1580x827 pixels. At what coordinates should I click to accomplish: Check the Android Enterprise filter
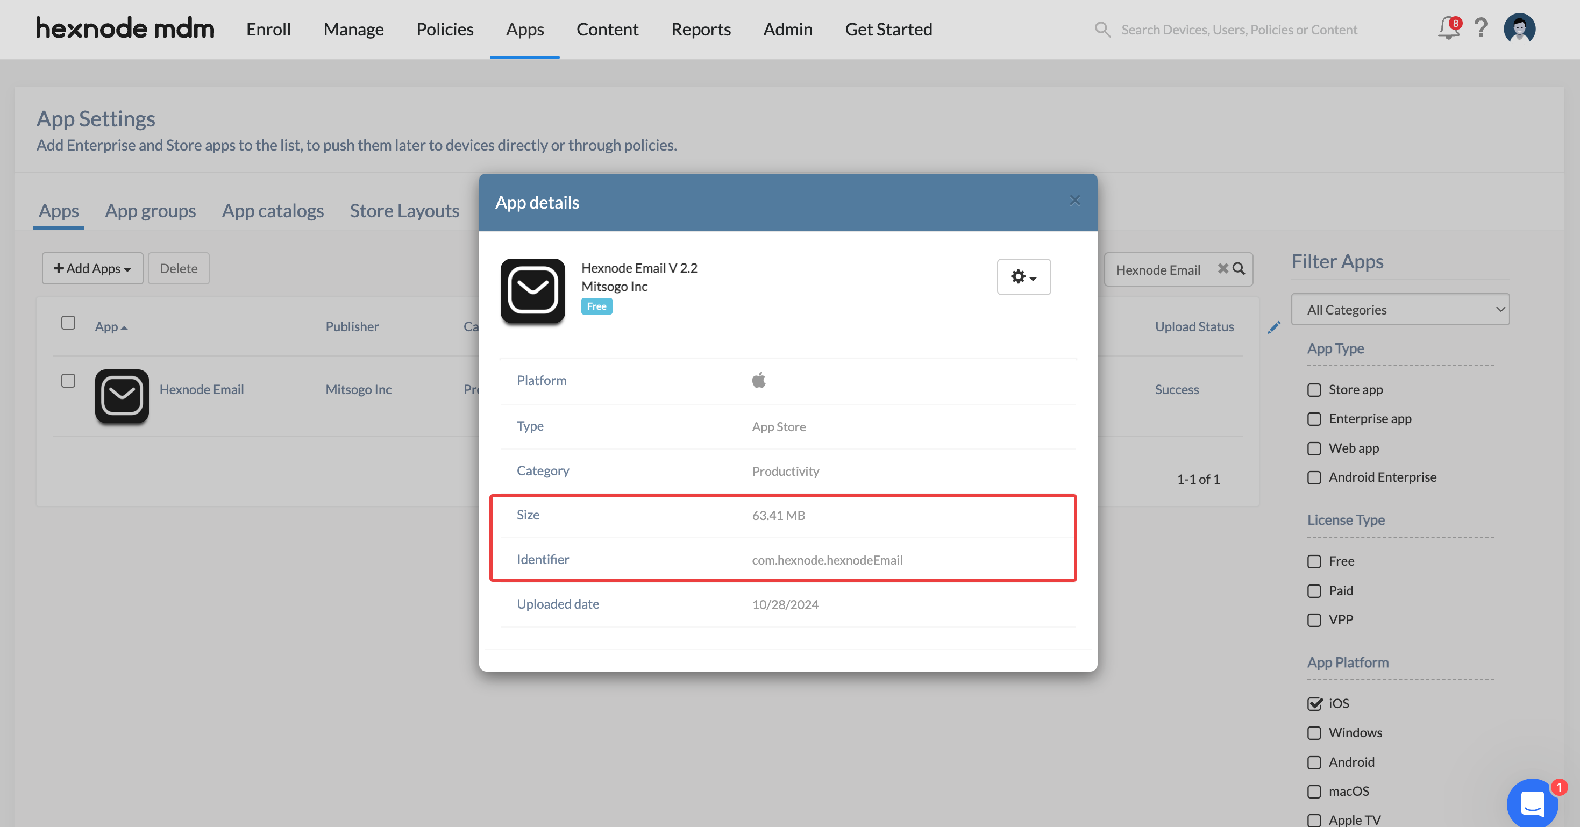pyautogui.click(x=1314, y=478)
